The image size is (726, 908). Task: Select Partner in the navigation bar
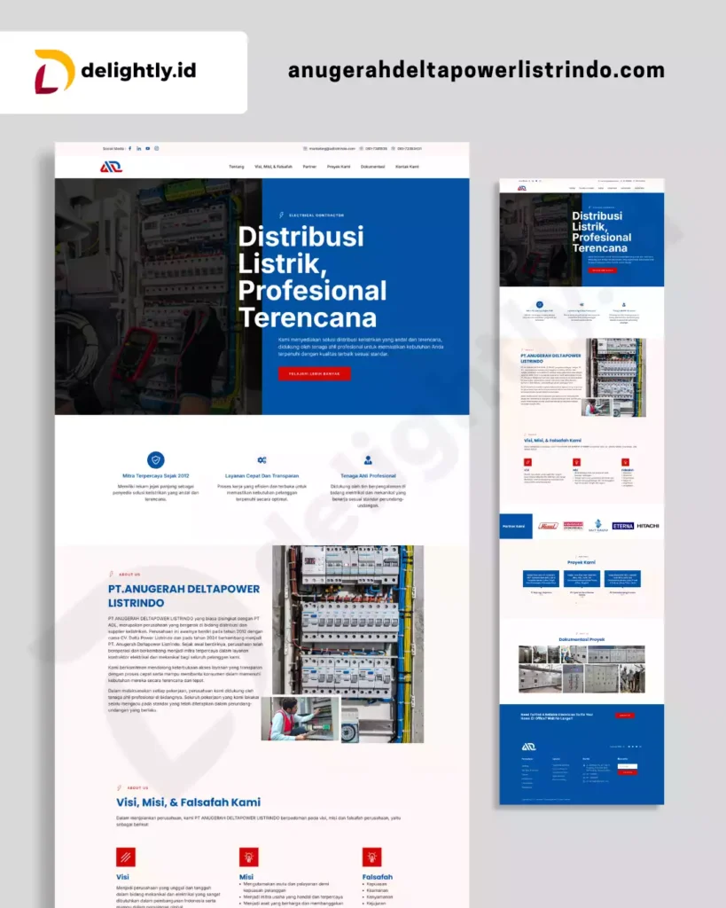pos(309,167)
